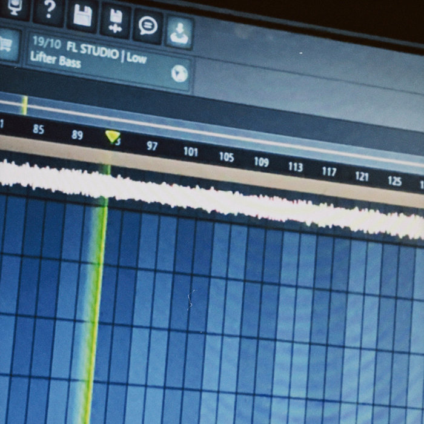The image size is (424, 424).
Task: Move the song position to bar 109
Action: [x=261, y=162]
